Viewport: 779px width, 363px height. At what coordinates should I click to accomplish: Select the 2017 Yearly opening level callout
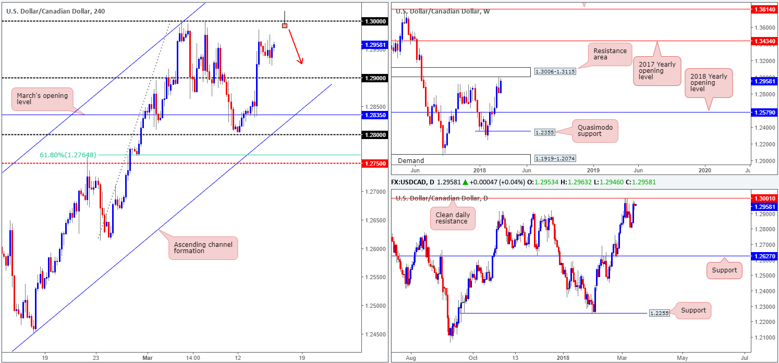[x=657, y=71]
